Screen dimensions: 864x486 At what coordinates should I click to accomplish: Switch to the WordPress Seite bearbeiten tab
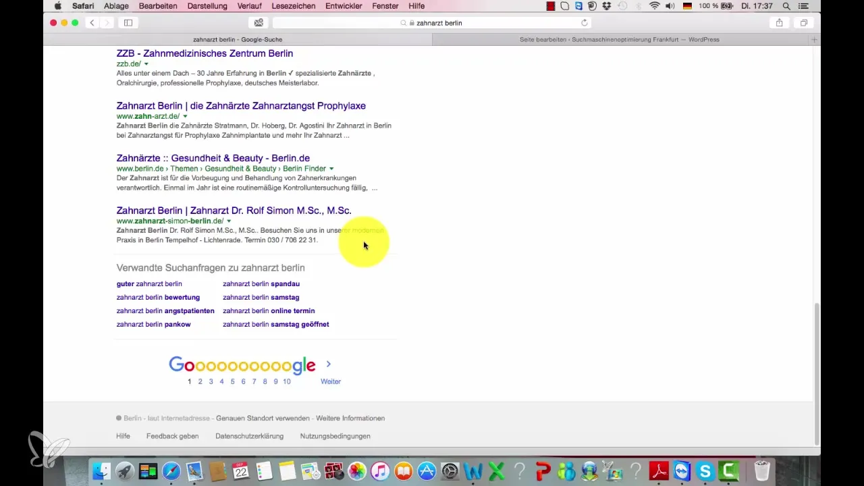tap(619, 40)
